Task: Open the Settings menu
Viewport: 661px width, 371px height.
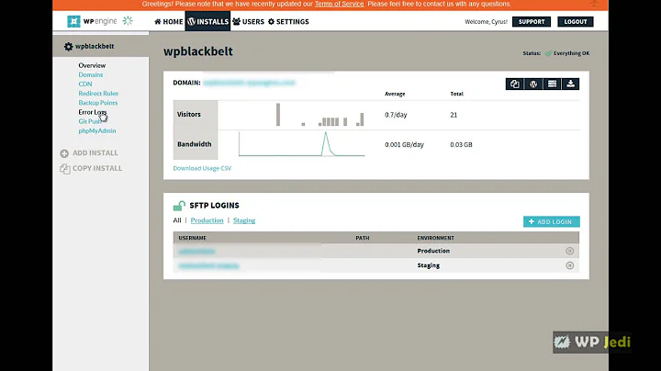Action: (x=288, y=21)
